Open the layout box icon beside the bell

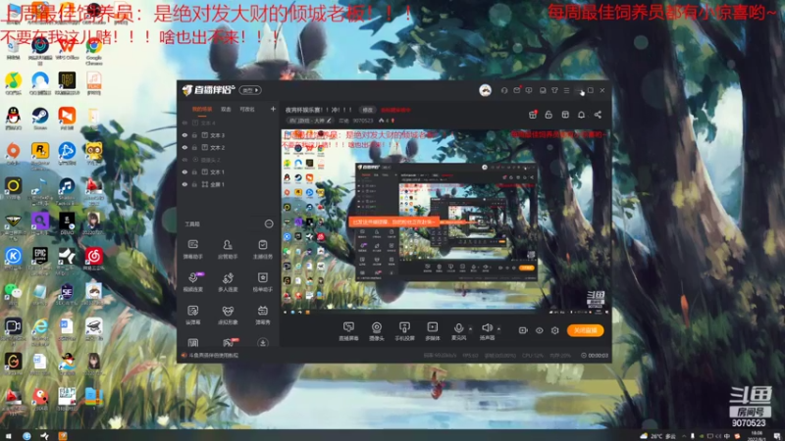pyautogui.click(x=565, y=115)
